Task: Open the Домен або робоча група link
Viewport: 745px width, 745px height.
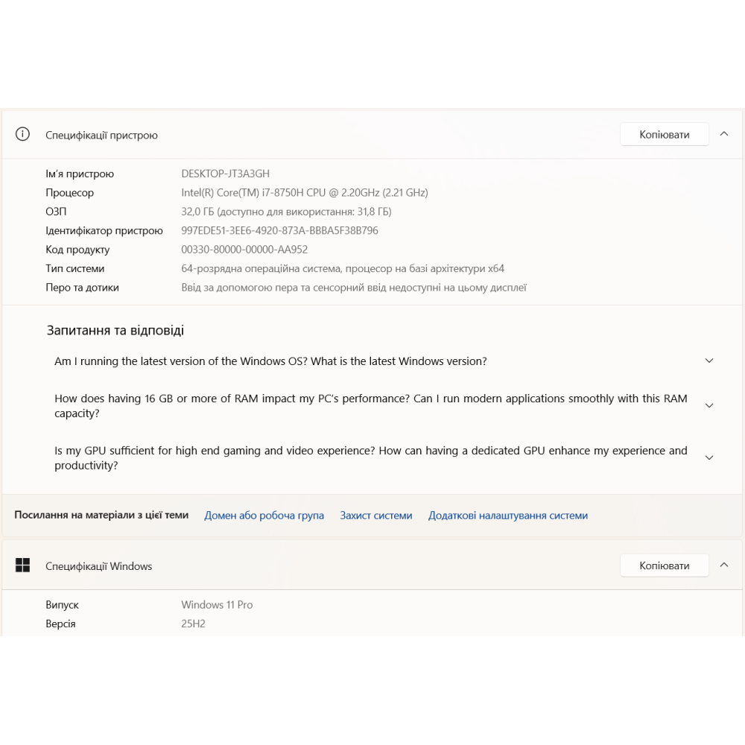Action: 264,516
